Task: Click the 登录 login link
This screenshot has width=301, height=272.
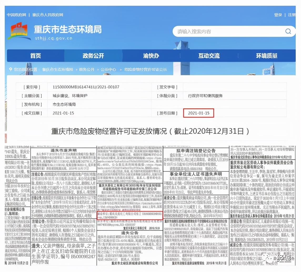Action: (x=278, y=15)
